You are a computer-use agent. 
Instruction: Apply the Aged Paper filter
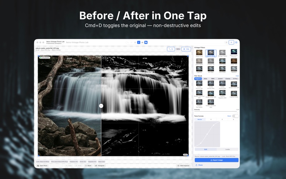[x=199, y=62]
